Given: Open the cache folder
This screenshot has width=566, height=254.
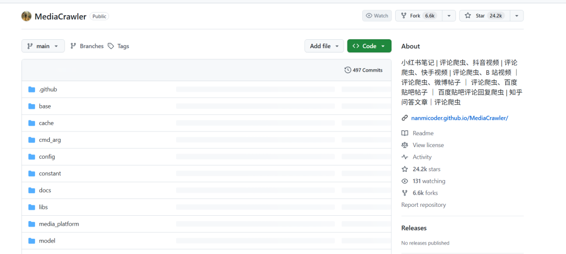Looking at the screenshot, I should (46, 123).
